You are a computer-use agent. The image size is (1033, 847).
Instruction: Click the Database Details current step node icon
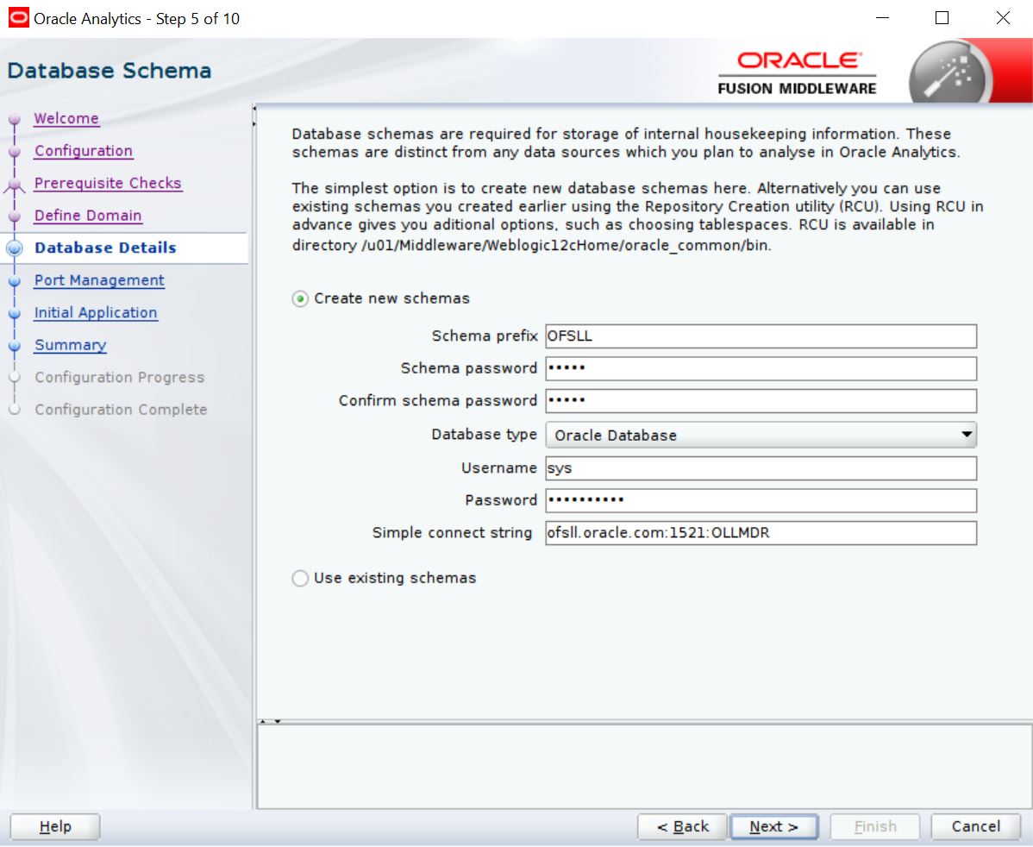[15, 248]
